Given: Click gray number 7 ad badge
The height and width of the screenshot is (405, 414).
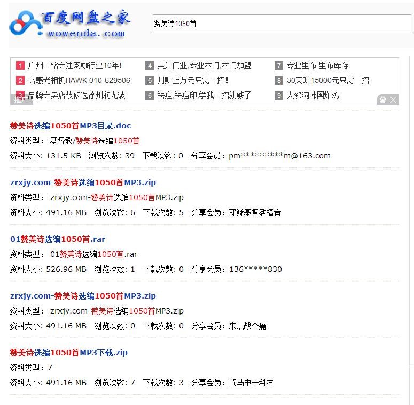Looking at the screenshot, I should (279, 65).
